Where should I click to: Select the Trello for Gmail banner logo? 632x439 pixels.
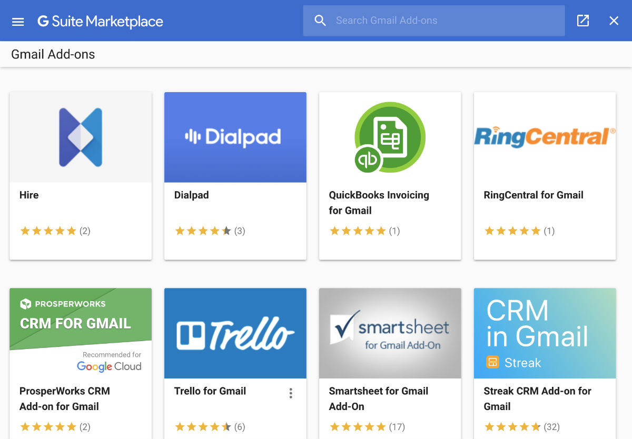235,333
